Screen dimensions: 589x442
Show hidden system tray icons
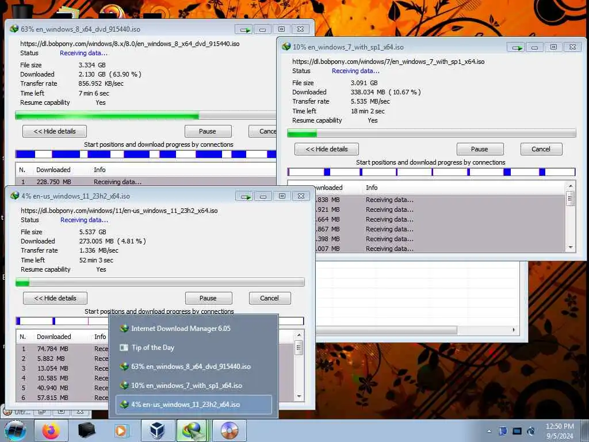click(489, 431)
